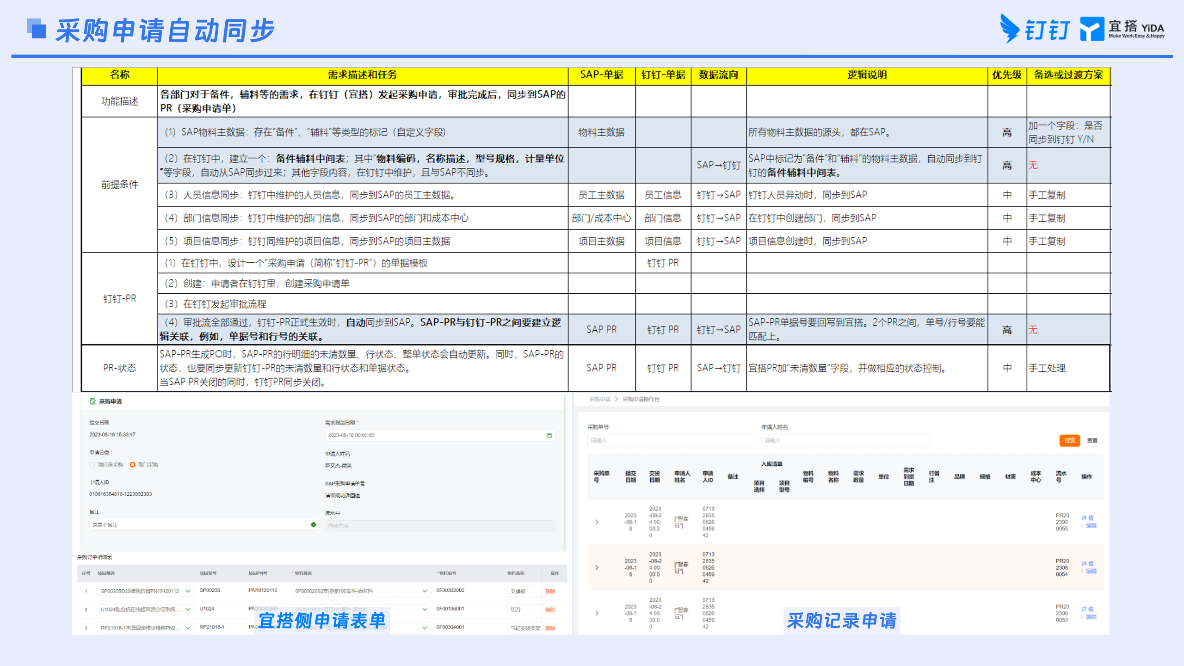The width and height of the screenshot is (1184, 666).
Task: Click the PR-状态 row label
Action: (119, 368)
